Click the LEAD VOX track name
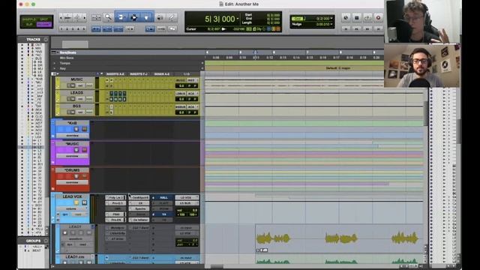The height and width of the screenshot is (270, 480). [72, 196]
